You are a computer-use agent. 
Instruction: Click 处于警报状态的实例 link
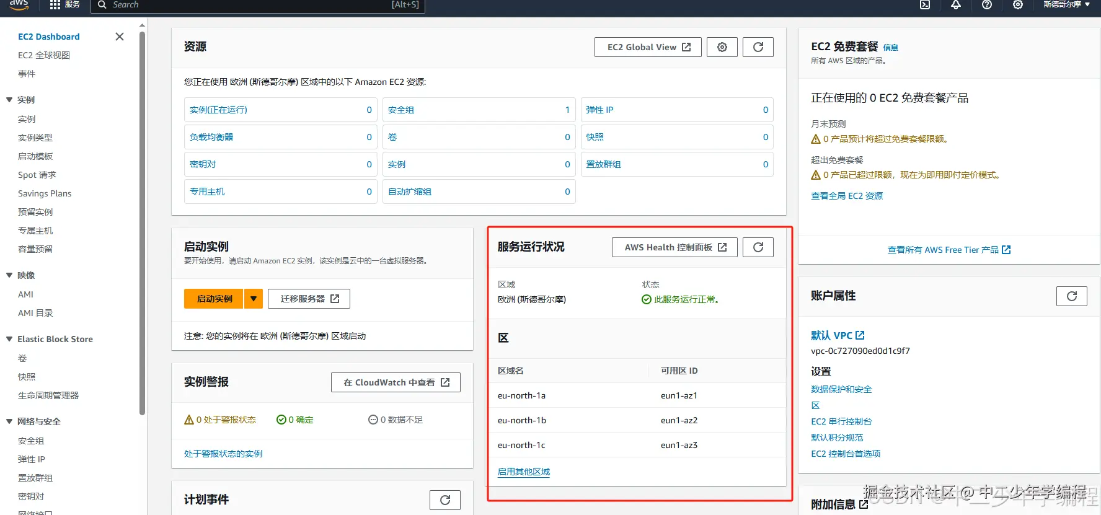223,454
